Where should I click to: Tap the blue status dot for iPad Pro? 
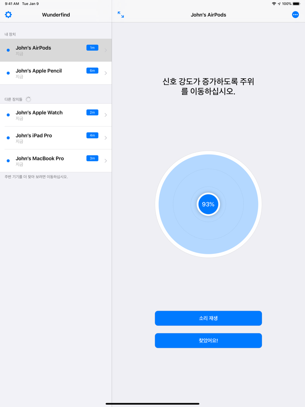point(9,138)
